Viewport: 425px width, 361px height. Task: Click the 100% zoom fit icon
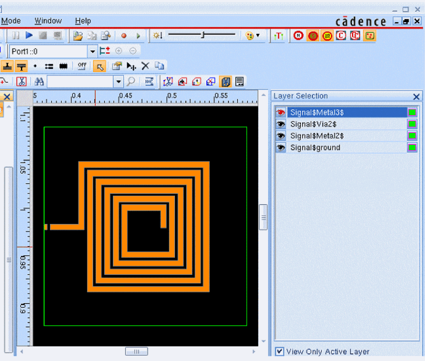(x=149, y=81)
